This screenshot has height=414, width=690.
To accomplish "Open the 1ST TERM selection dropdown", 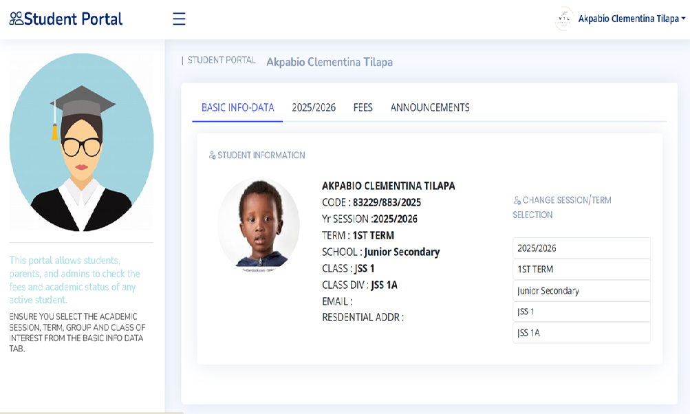I will click(x=581, y=270).
